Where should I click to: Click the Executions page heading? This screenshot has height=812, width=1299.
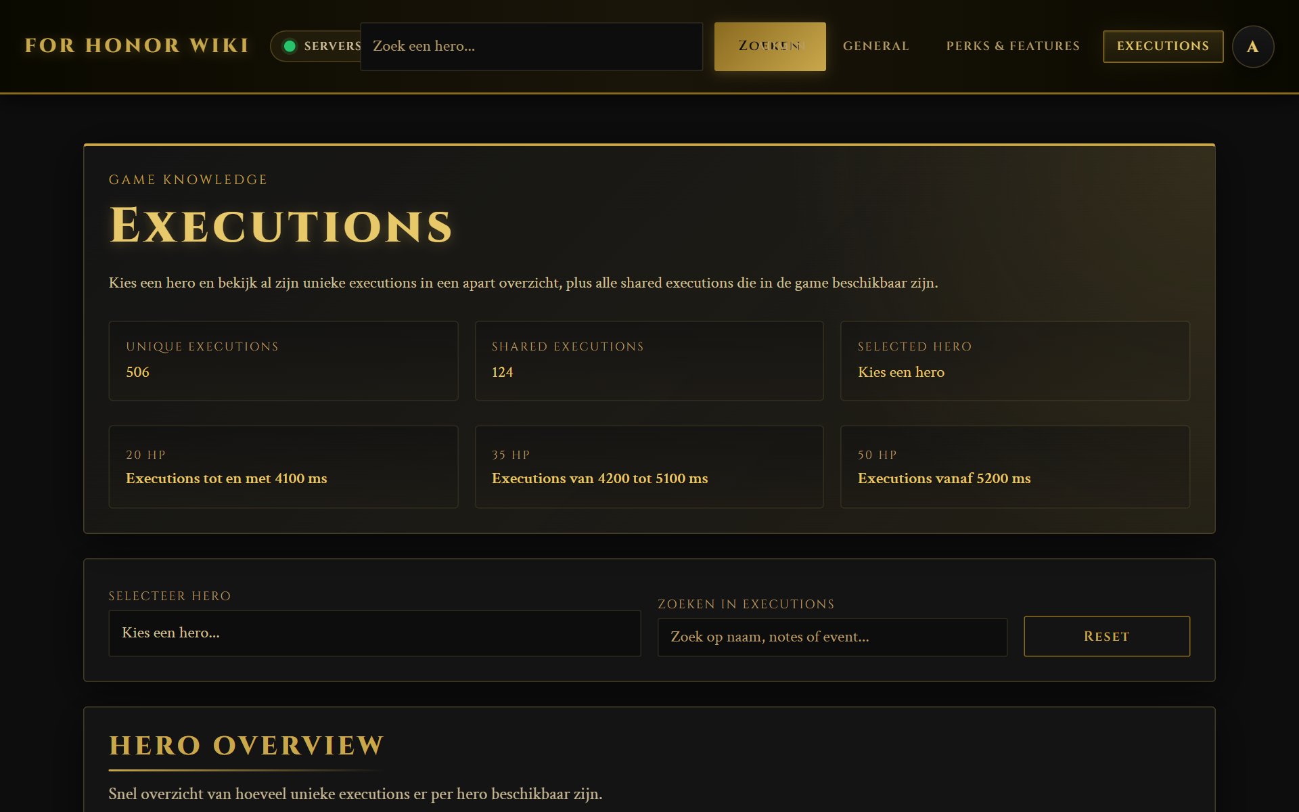281,225
